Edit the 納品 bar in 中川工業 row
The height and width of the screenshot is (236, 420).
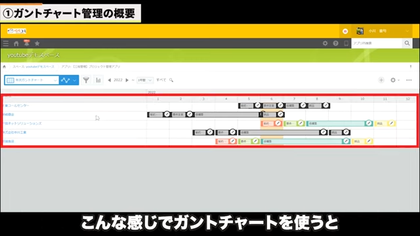346,132
